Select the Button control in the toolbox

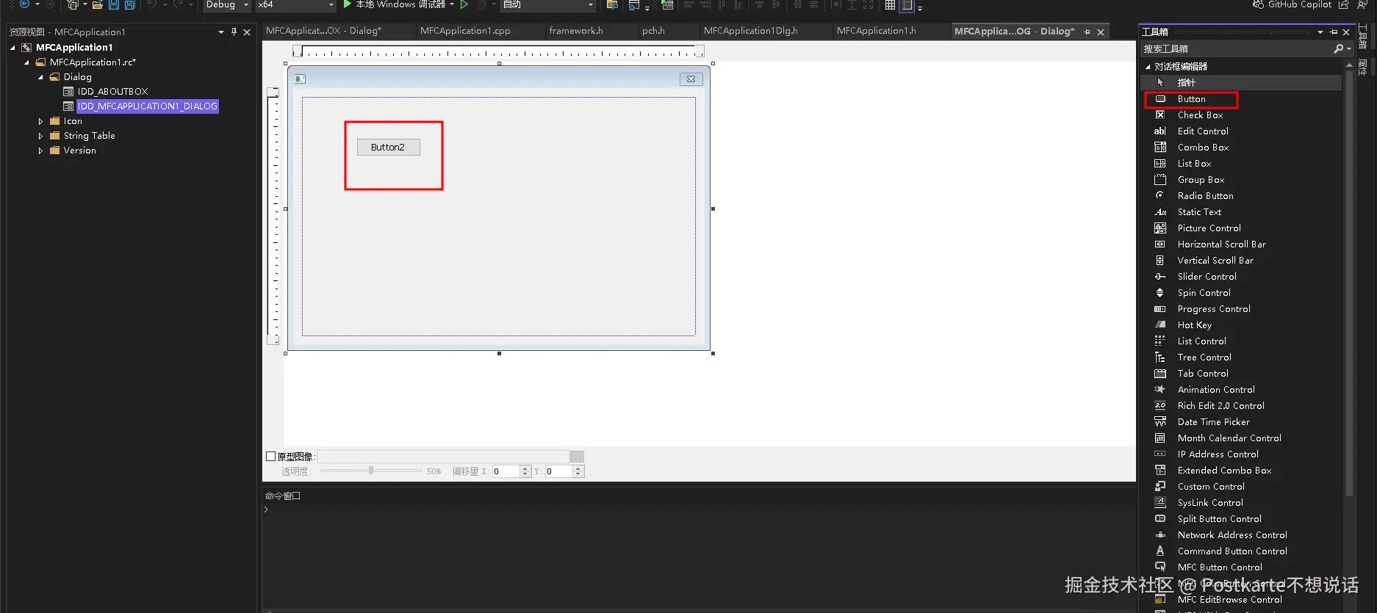click(x=1191, y=99)
